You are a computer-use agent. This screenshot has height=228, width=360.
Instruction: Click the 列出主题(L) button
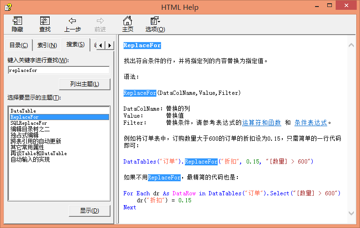coord(85,84)
